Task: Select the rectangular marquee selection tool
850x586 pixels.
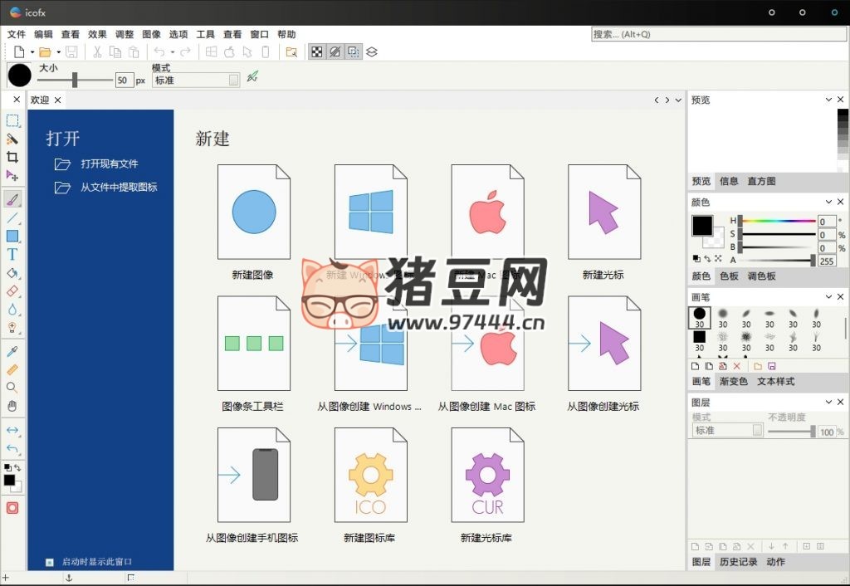Action: point(12,120)
